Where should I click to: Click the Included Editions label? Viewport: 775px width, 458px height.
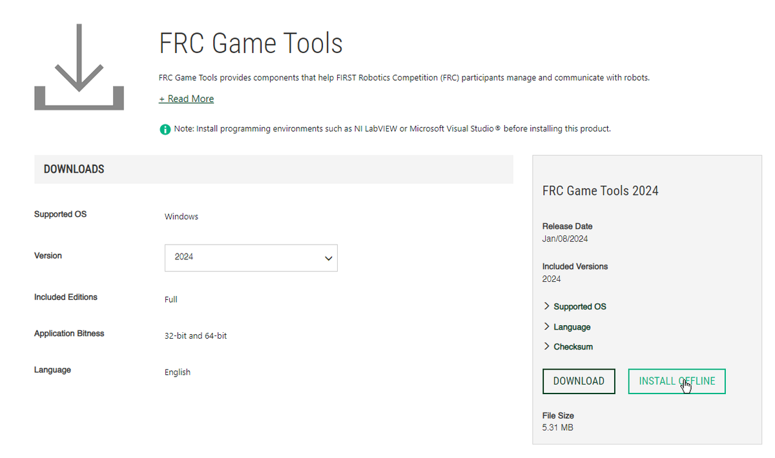tap(66, 297)
